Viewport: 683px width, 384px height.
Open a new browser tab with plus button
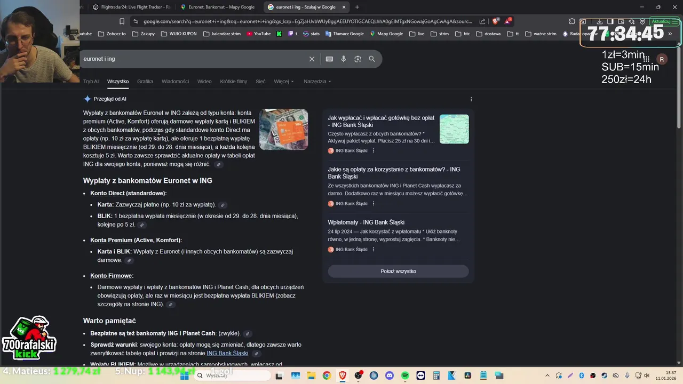point(357,7)
